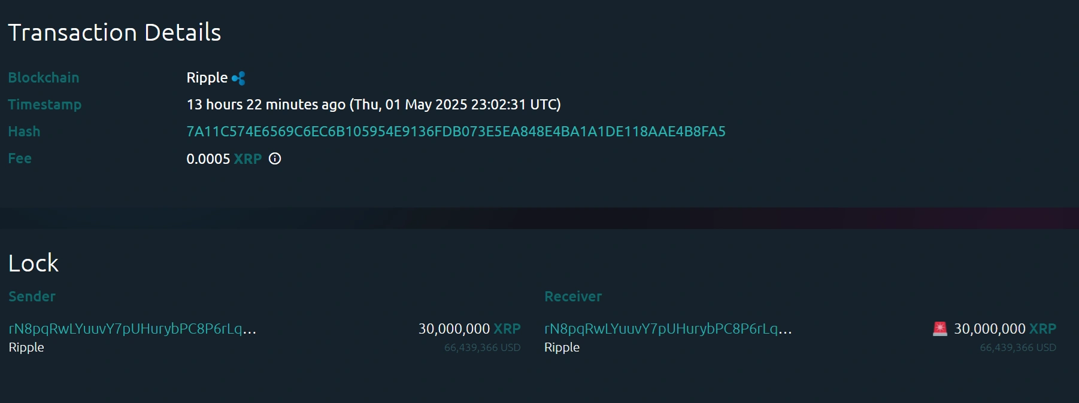Click sender's 30,000,000 XRP amount

pyautogui.click(x=469, y=329)
